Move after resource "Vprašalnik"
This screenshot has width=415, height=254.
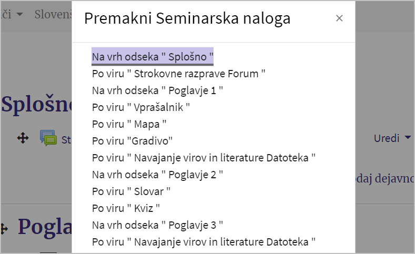click(141, 107)
